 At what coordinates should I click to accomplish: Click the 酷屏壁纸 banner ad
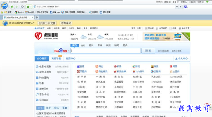[x=166, y=37]
